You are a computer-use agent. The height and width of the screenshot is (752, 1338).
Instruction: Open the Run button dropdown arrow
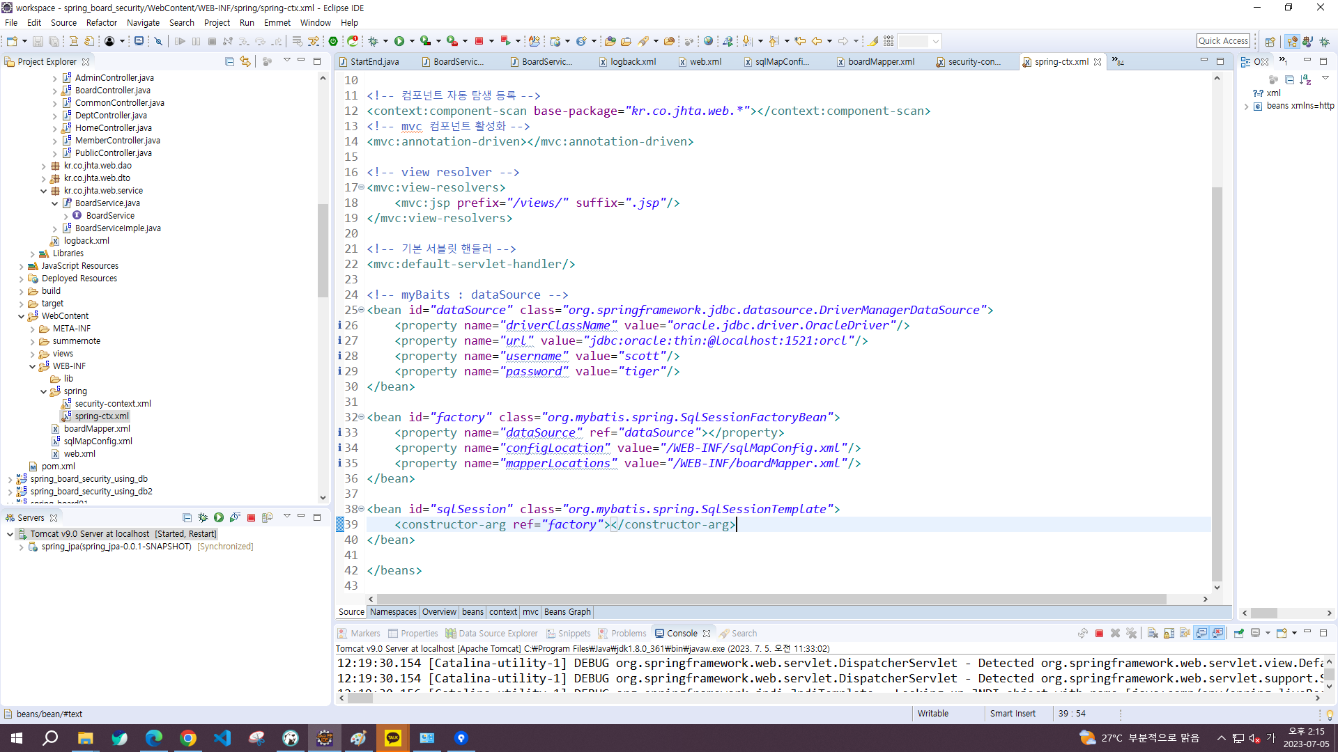pos(412,41)
